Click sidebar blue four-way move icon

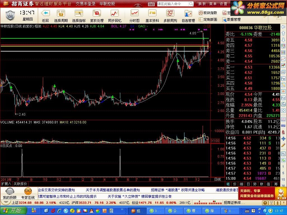283,139
